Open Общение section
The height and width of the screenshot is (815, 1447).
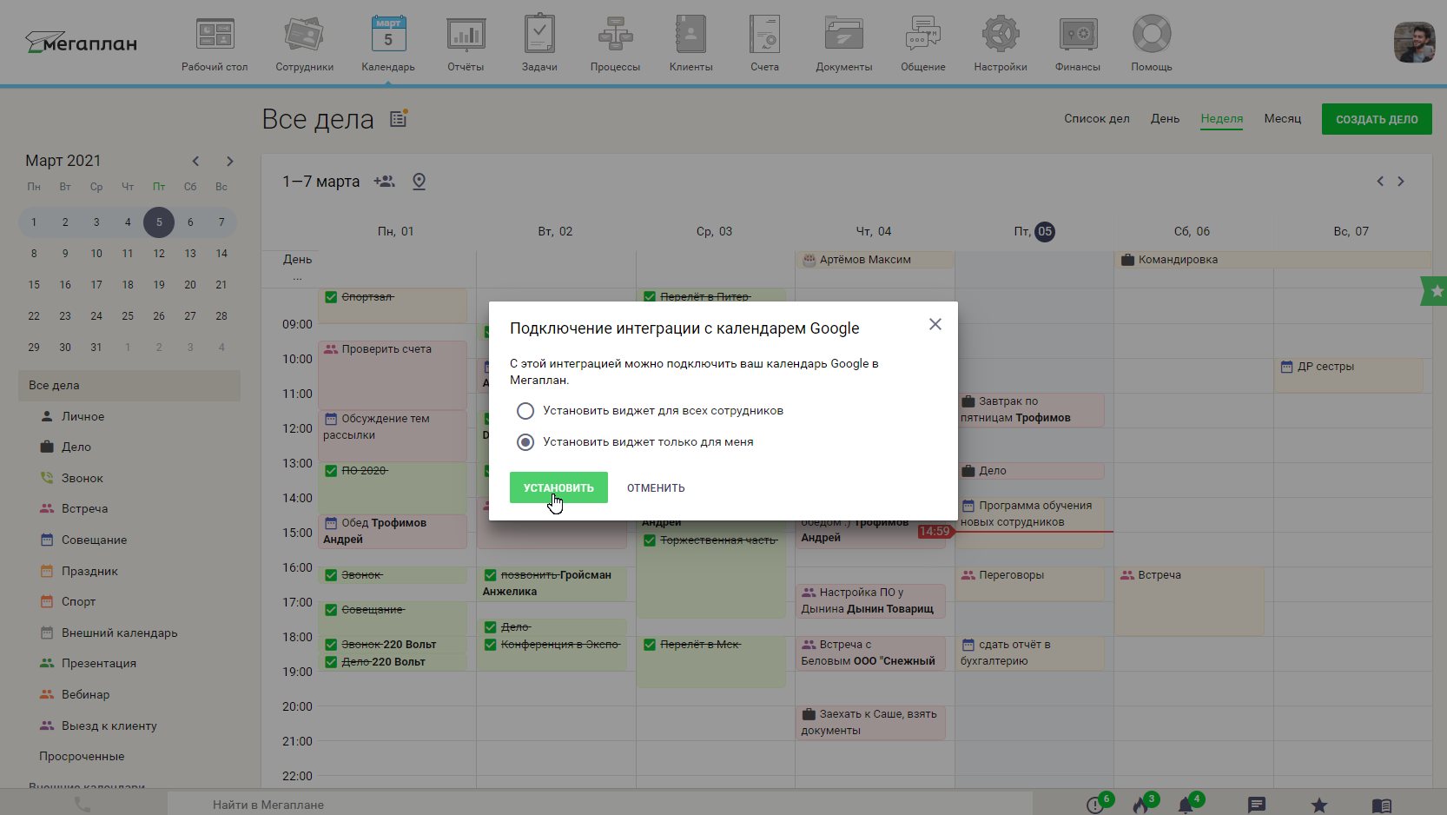(922, 43)
